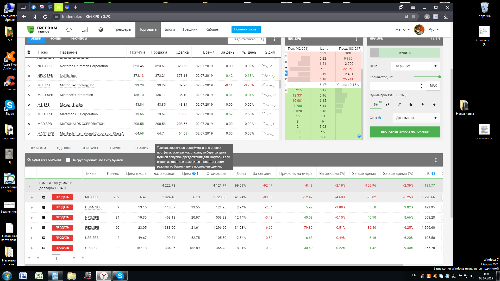The width and height of the screenshot is (500, 281).
Task: Open the order book three-dot menu
Action: point(357,39)
